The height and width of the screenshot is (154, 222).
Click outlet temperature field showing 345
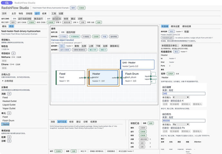(184, 94)
